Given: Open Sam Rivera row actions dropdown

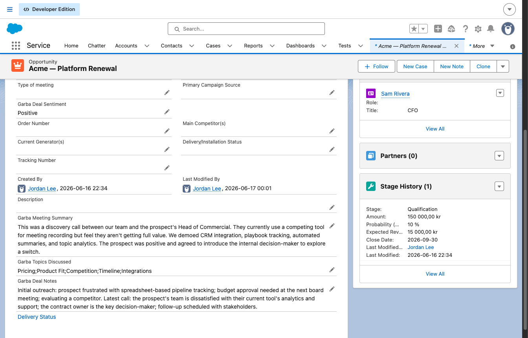Looking at the screenshot, I should click(500, 93).
